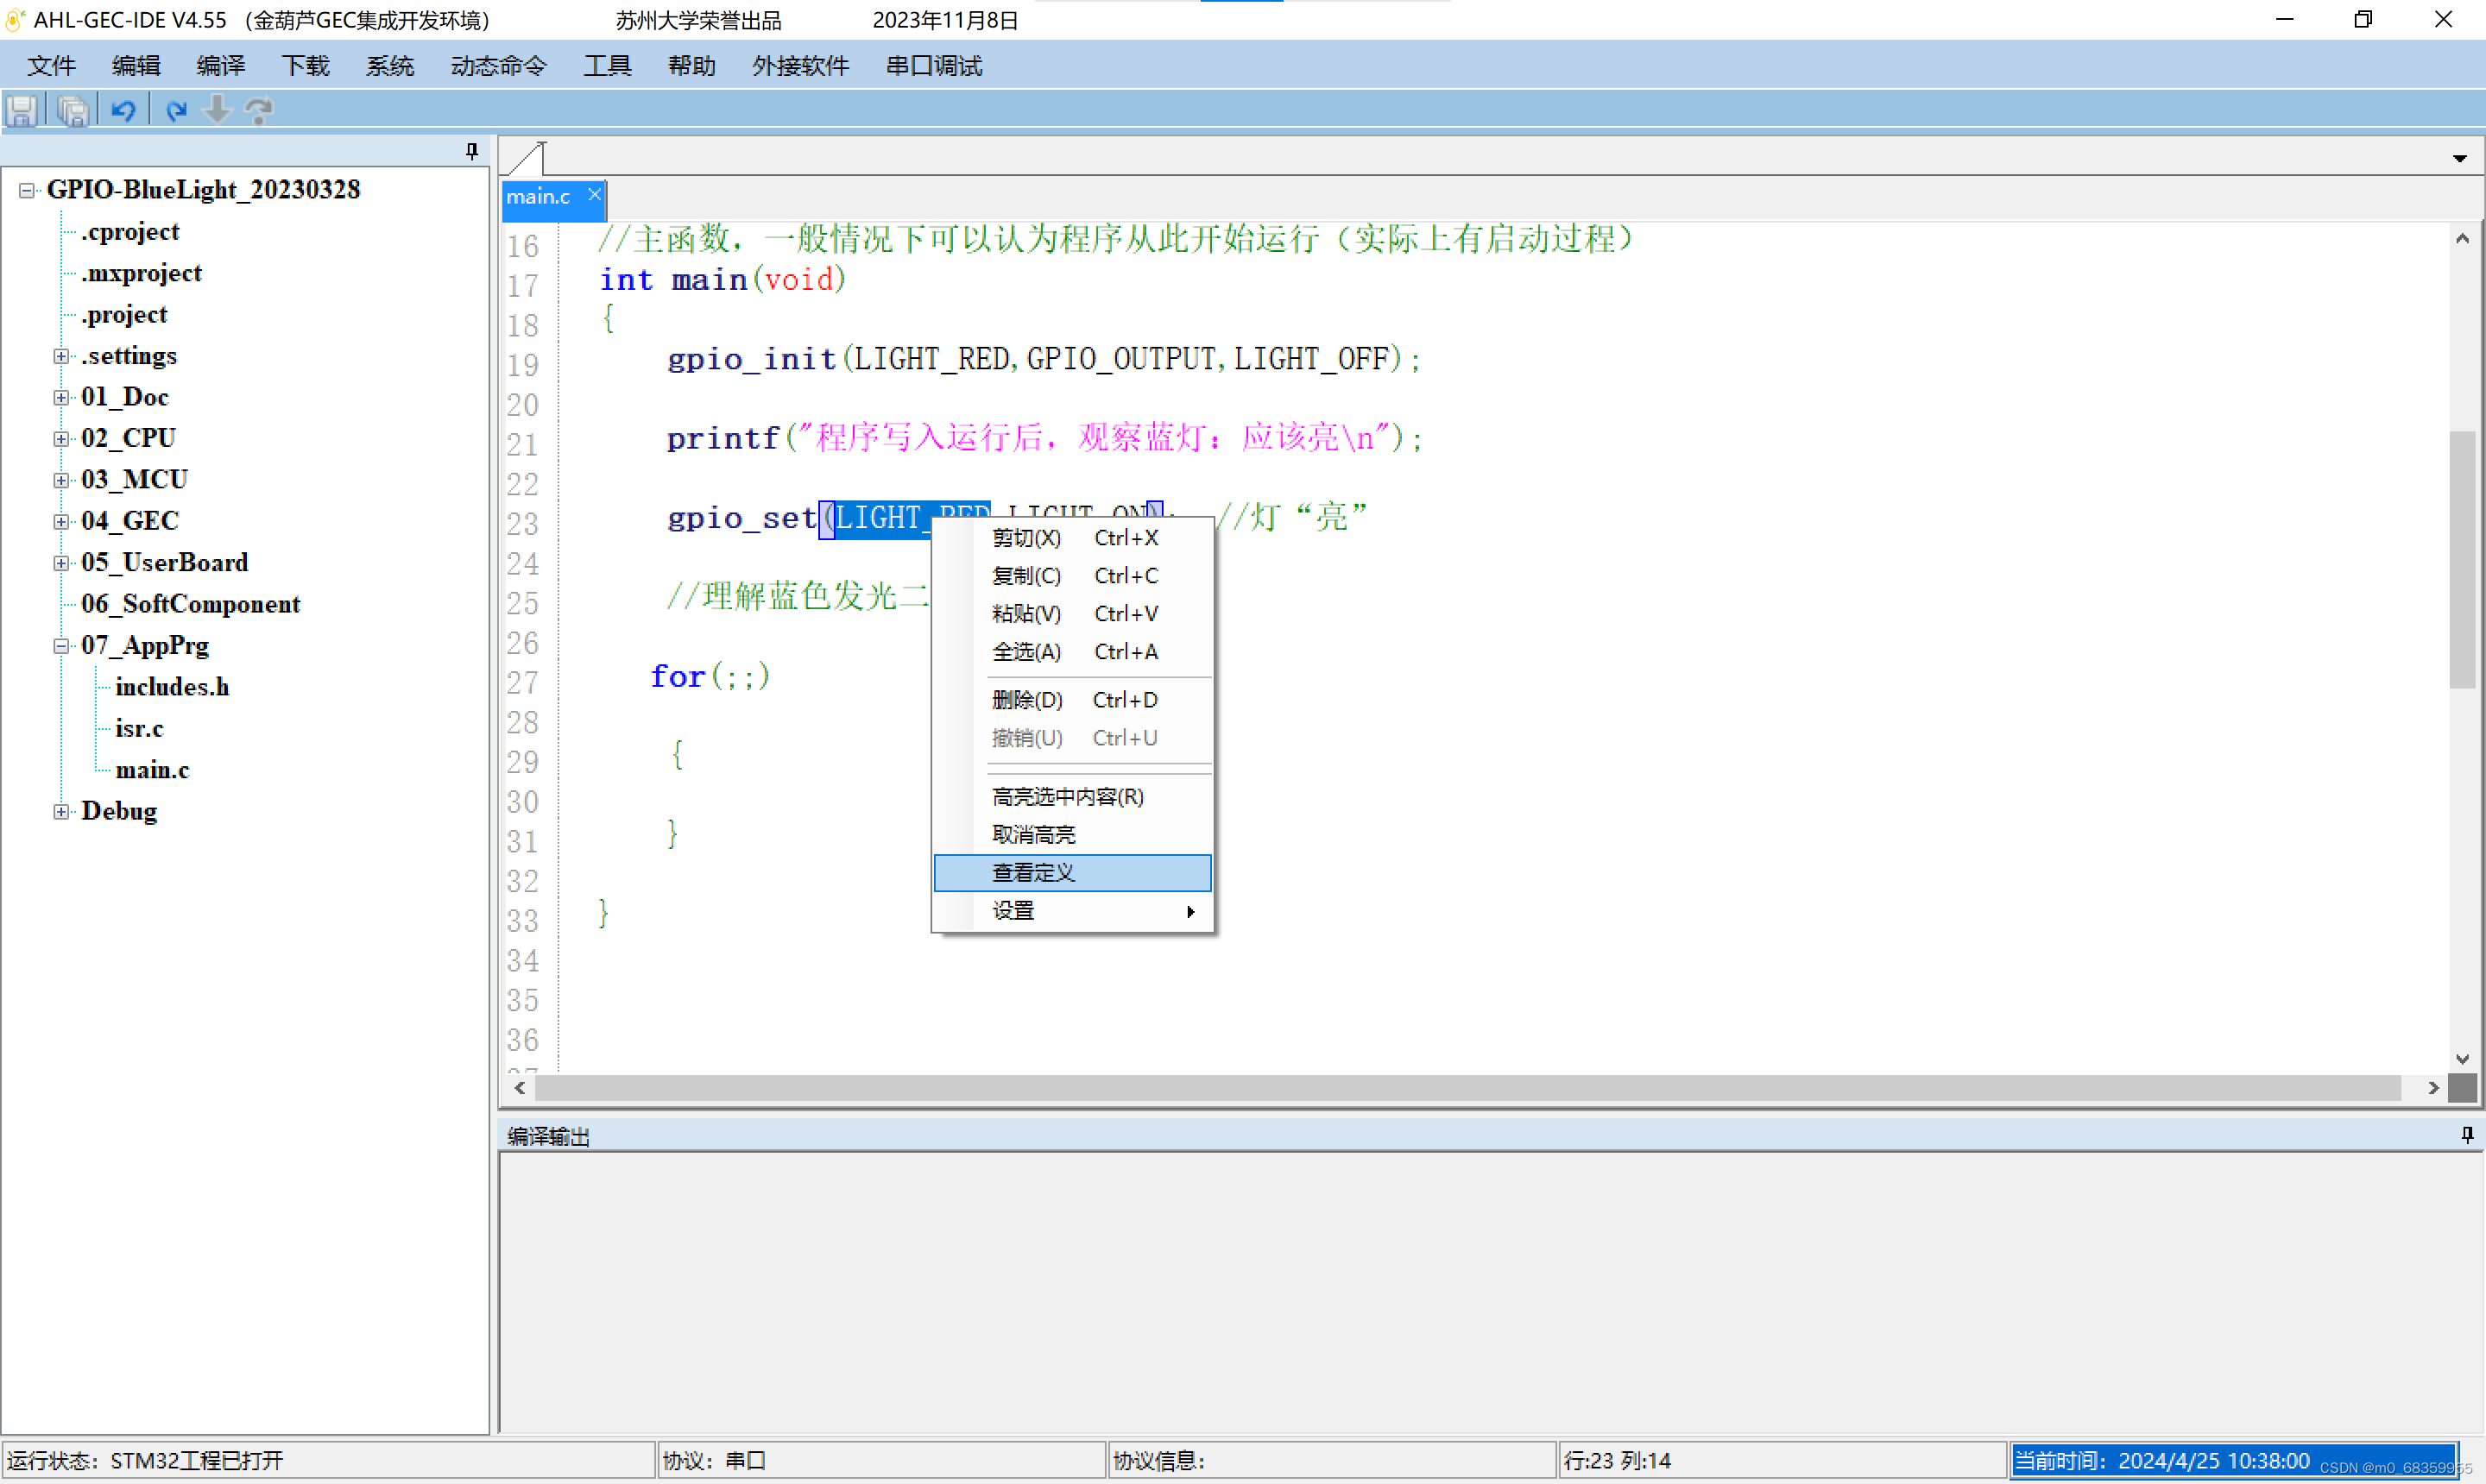The width and height of the screenshot is (2486, 1484).
Task: Expand the 03_MCU folder
Action: [x=62, y=480]
